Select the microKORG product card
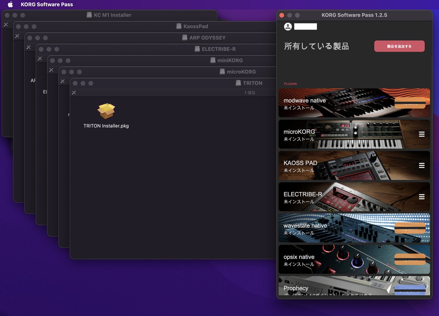 (x=354, y=134)
